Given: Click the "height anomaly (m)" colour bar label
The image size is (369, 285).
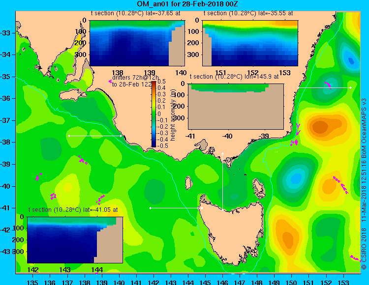Looking at the screenshot, I should 173,116.
